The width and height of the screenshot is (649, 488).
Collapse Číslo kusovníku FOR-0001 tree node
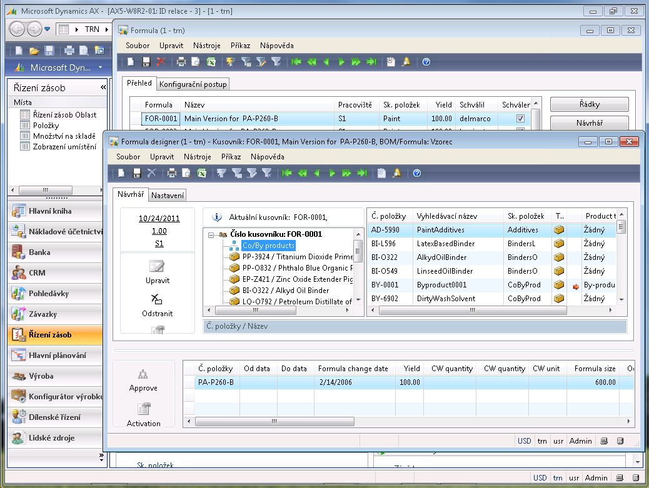click(x=211, y=235)
